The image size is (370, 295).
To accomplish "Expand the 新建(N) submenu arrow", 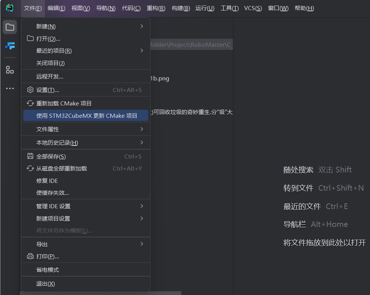I will (142, 26).
